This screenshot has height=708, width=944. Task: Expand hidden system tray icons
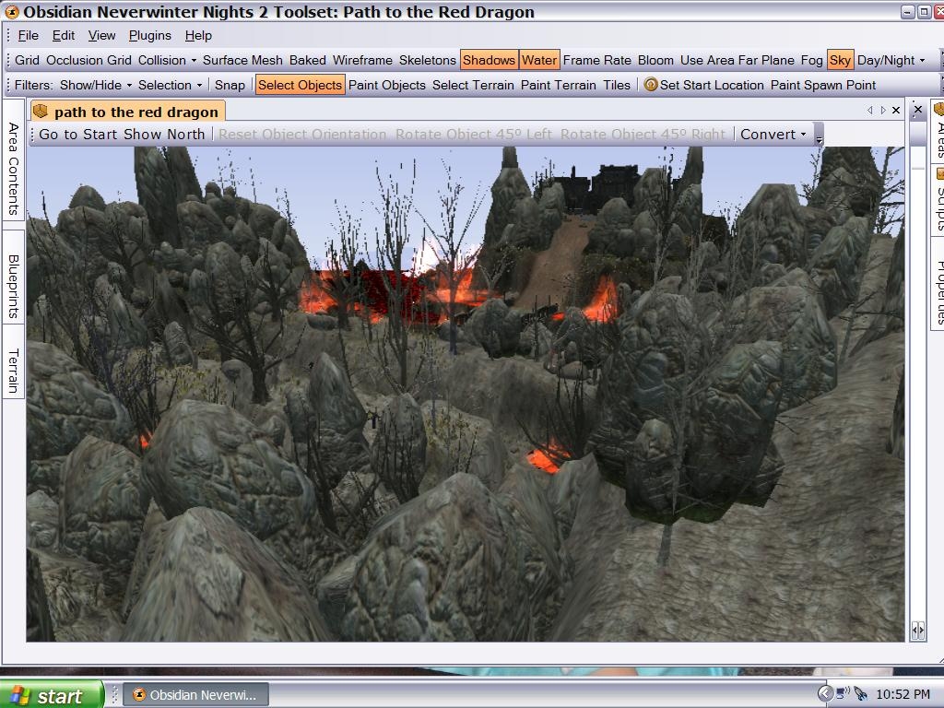(x=825, y=694)
